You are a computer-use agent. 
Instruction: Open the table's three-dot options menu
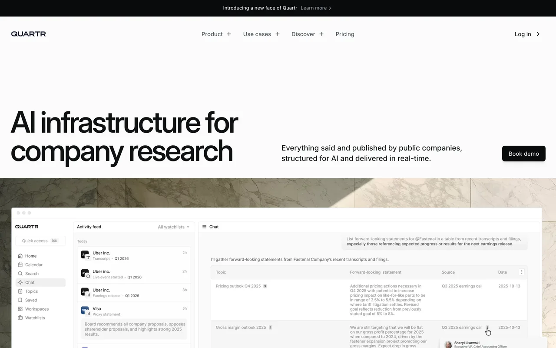(x=522, y=272)
